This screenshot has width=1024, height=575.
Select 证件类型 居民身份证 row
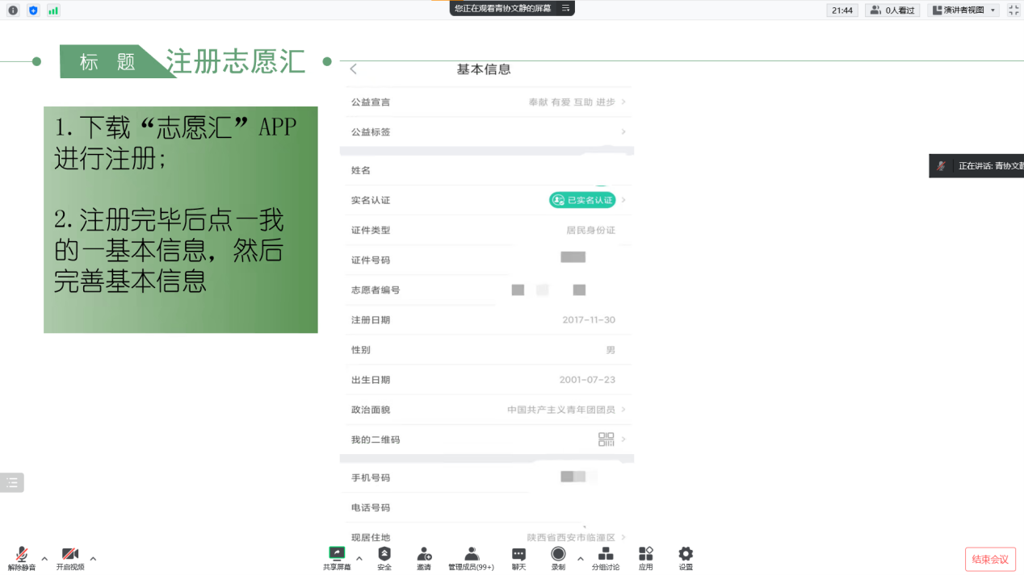[x=487, y=230]
